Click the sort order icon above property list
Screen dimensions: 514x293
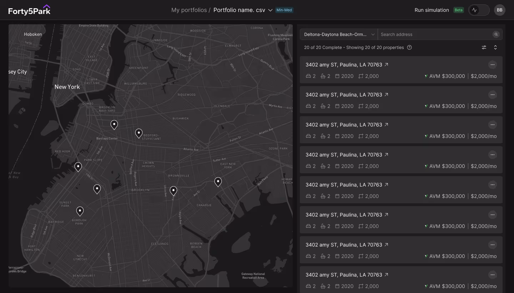pyautogui.click(x=495, y=47)
